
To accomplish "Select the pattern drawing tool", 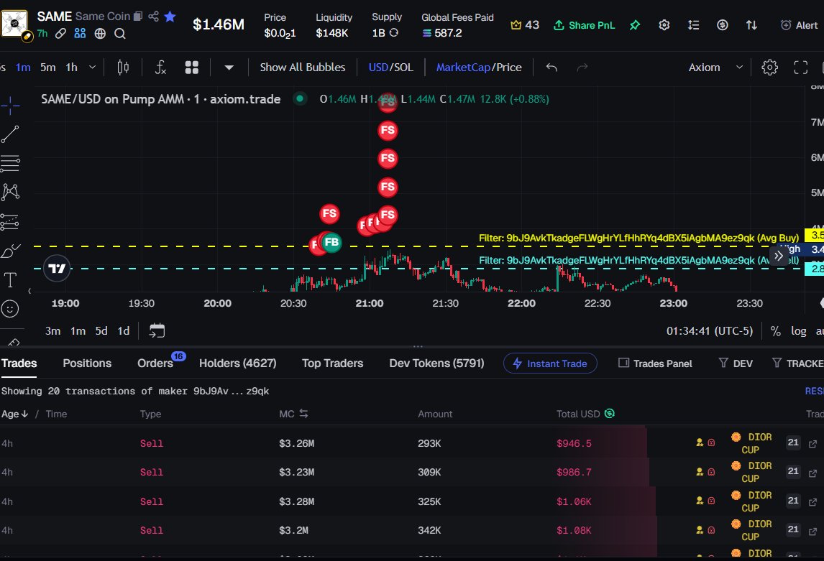I will (10, 192).
